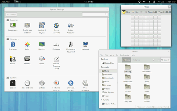Click the System Settings search field

click(95, 15)
